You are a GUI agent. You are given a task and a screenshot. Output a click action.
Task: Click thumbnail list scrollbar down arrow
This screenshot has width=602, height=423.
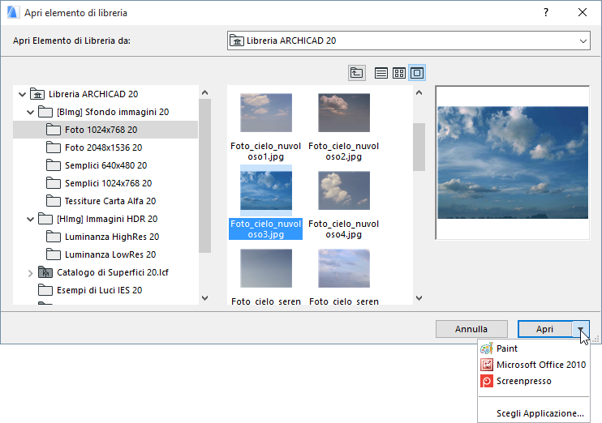coord(419,298)
